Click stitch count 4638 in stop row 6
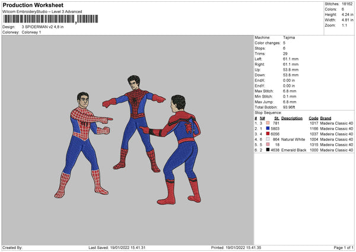The width and height of the screenshot is (356, 252). click(275, 150)
